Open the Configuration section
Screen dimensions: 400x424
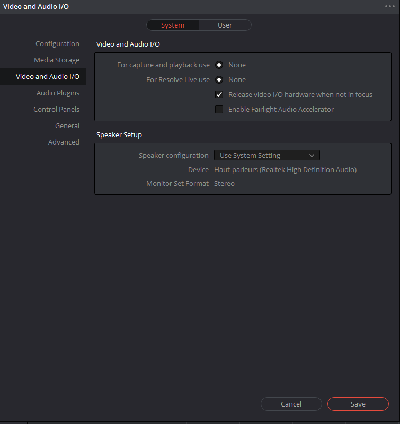57,44
